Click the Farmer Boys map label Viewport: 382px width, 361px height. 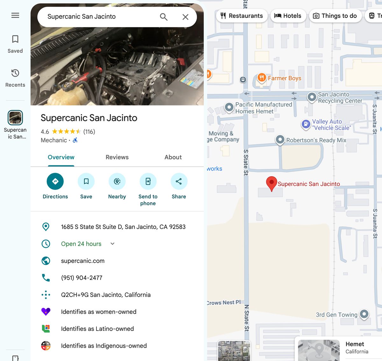point(285,78)
